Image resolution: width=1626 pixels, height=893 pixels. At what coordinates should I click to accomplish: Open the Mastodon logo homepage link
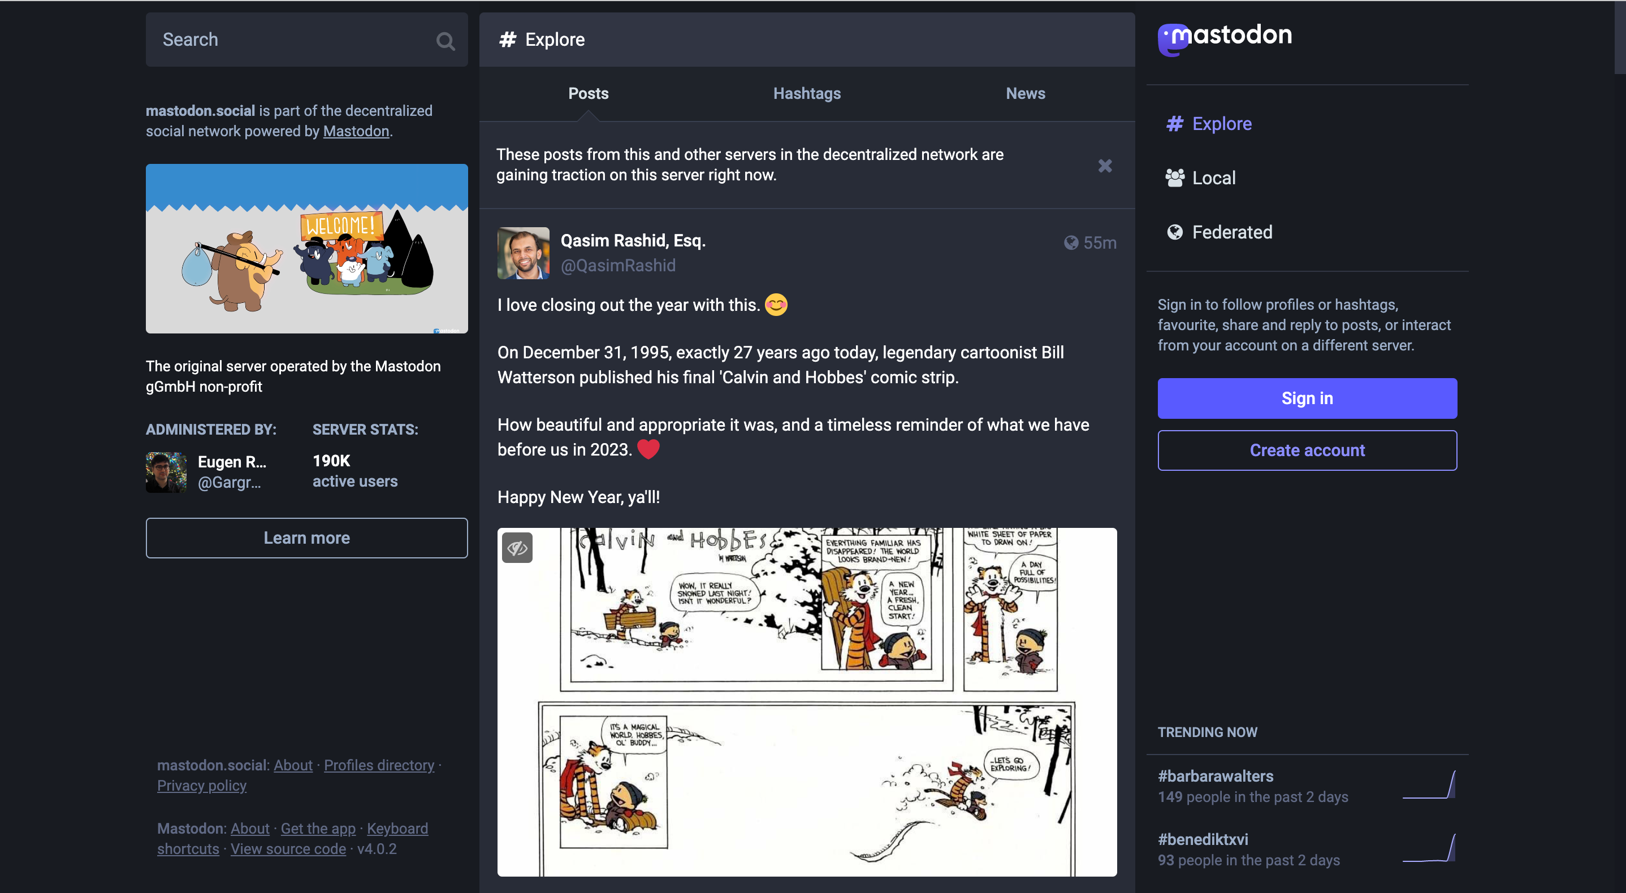1225,38
